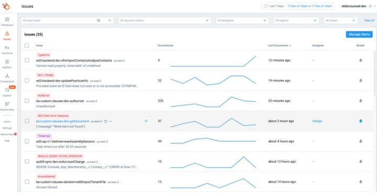This screenshot has height=195, width=377.
Task: Click the calendar icon beside Last 7 Days
Action: [x=266, y=6]
